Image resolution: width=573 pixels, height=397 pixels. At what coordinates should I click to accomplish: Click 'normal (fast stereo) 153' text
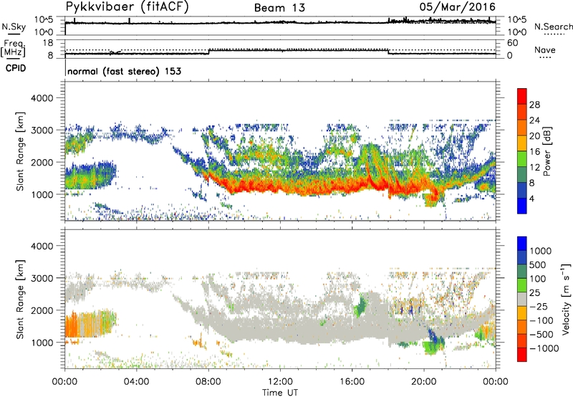coord(124,71)
